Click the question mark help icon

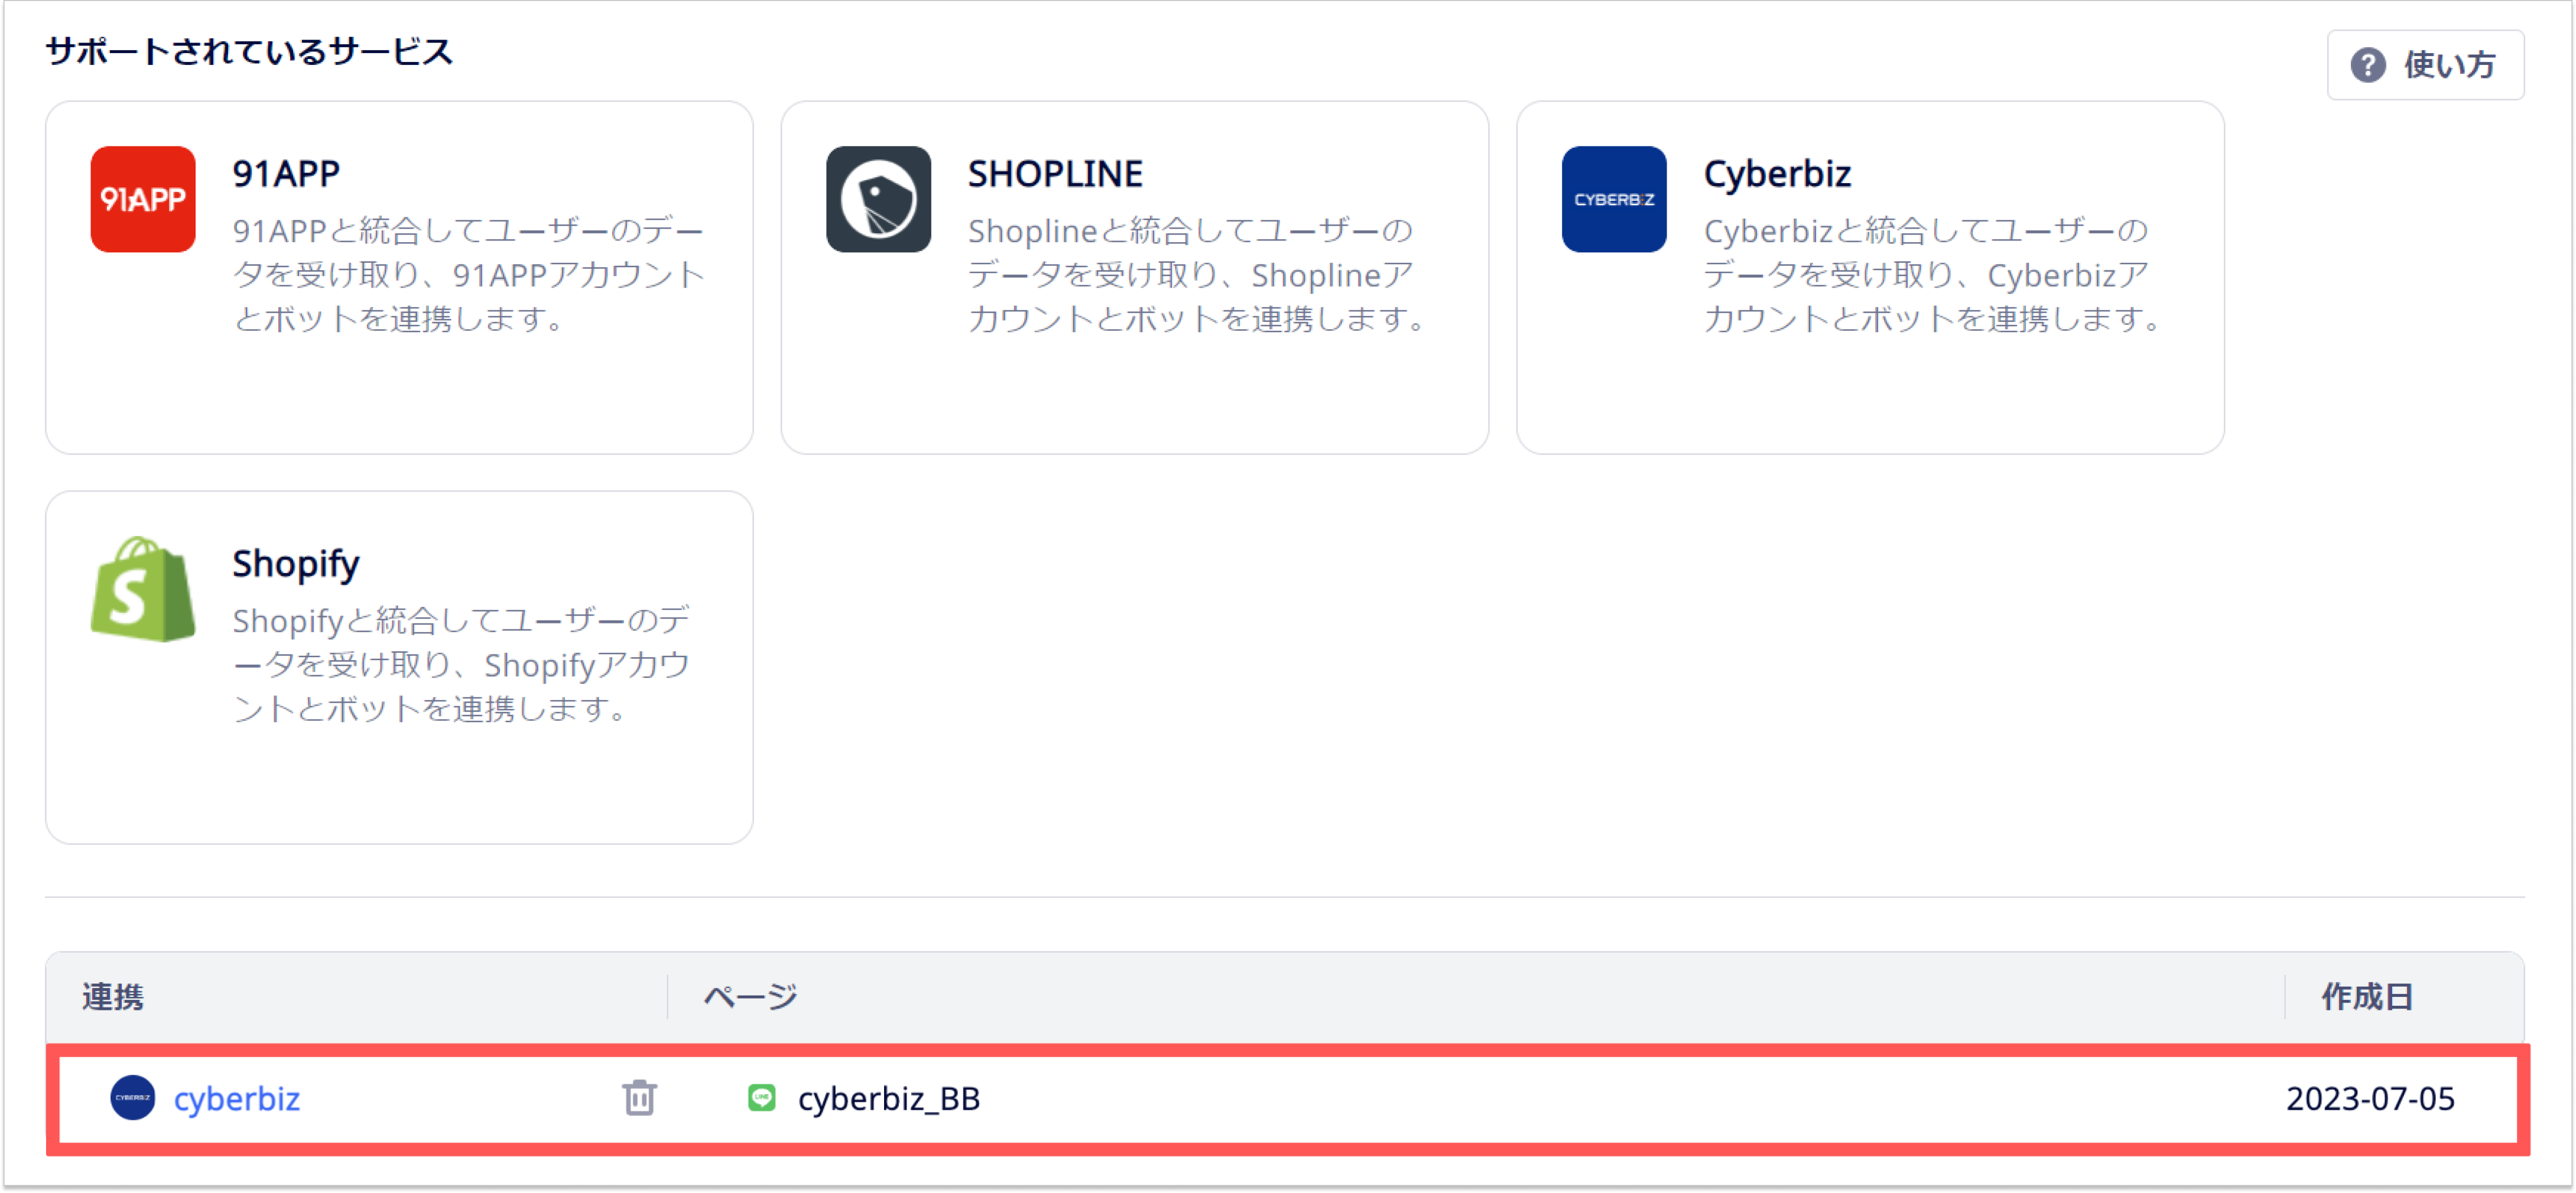pos(2368,65)
